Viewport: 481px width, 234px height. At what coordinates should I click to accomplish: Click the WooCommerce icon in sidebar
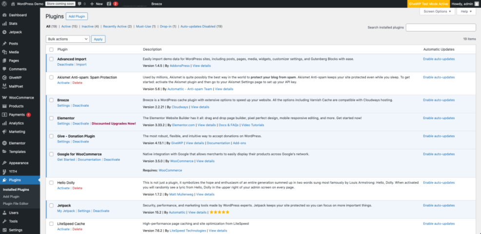tap(4, 98)
